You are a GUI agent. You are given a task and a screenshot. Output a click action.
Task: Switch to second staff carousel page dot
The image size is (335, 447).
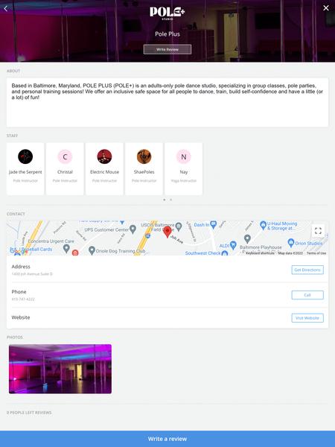[x=170, y=200]
